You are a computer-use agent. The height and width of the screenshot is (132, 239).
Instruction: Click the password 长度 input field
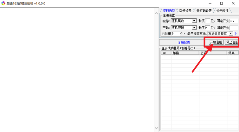pyautogui.click(x=207, y=28)
